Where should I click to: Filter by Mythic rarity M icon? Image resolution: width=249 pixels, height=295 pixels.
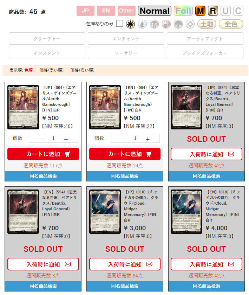[200, 11]
